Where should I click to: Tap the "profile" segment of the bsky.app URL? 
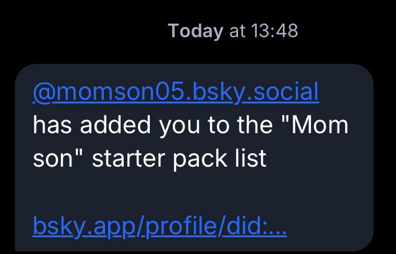click(x=176, y=229)
